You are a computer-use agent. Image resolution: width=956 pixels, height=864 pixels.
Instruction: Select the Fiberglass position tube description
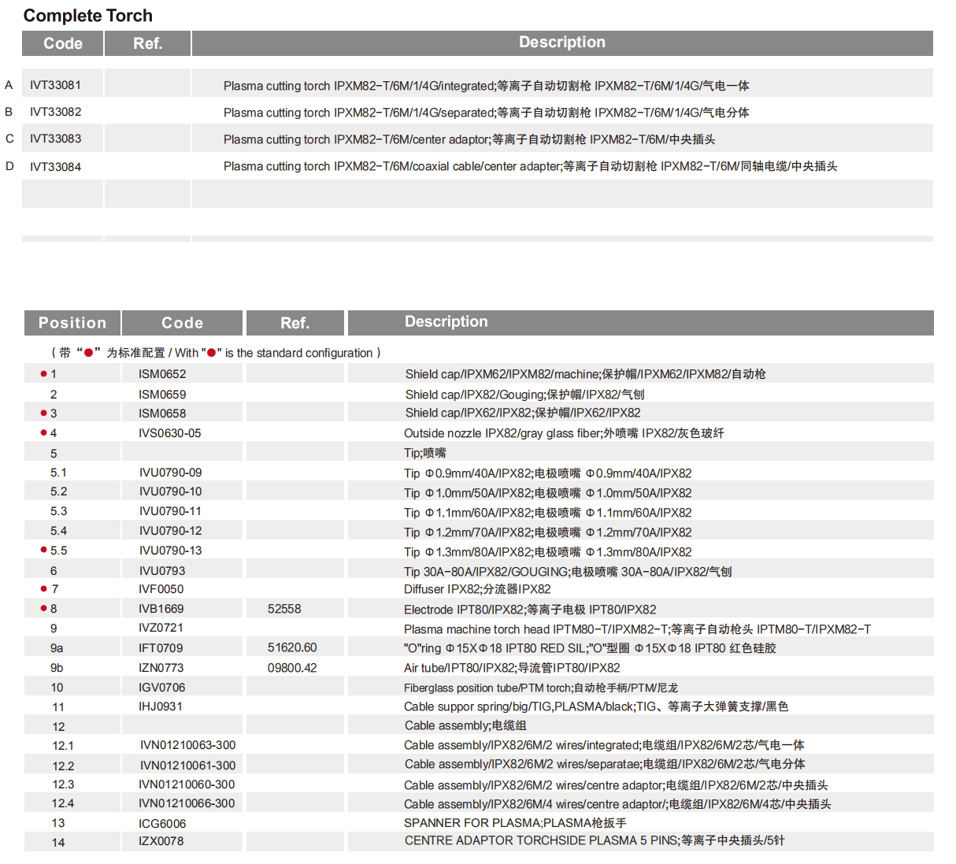tap(541, 688)
